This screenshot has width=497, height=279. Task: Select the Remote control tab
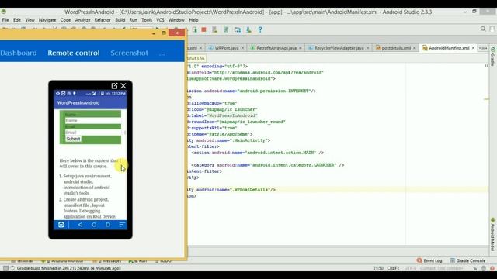tap(74, 53)
